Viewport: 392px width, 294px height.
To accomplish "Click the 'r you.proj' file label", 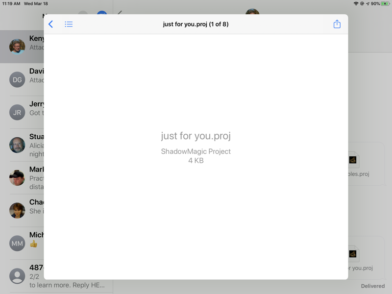I will click(x=360, y=268).
